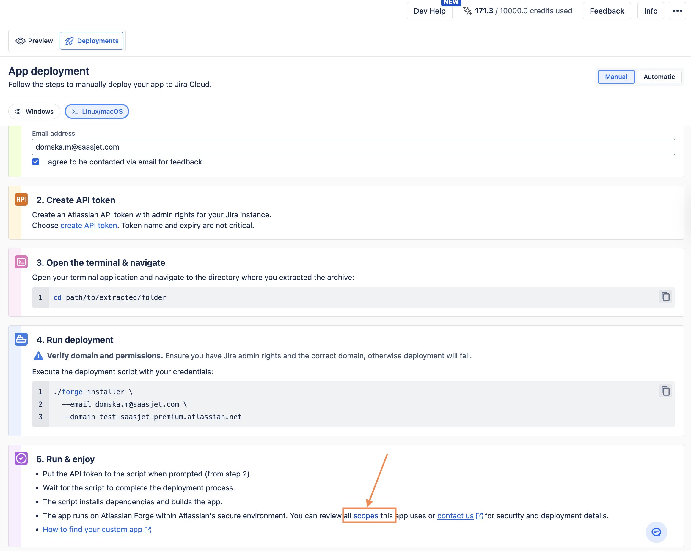
Task: Click the 3. Open the terminal & navigate heading
Action: click(x=101, y=263)
